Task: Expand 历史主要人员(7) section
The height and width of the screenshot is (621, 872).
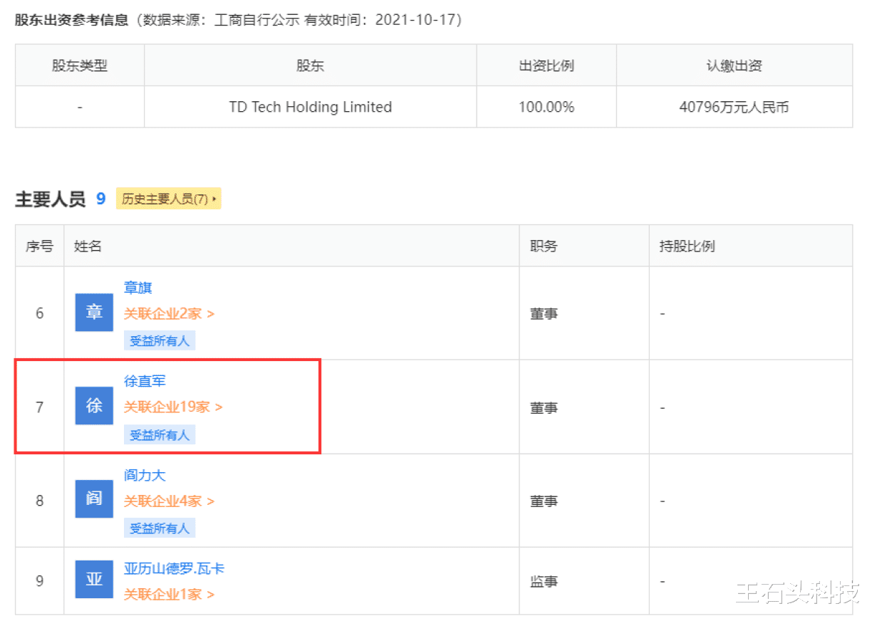Action: 168,199
